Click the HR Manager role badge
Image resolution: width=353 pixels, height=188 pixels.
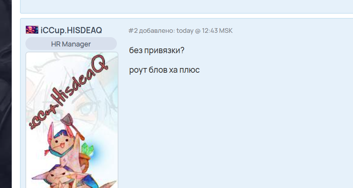(x=71, y=44)
